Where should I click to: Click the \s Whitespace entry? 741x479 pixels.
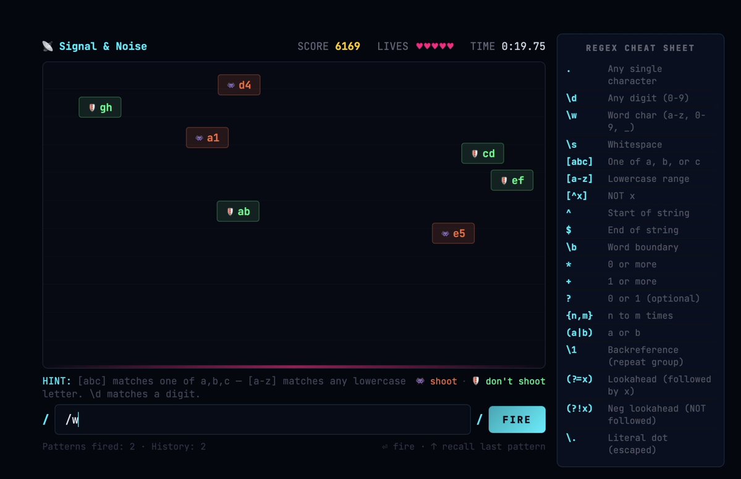[640, 145]
